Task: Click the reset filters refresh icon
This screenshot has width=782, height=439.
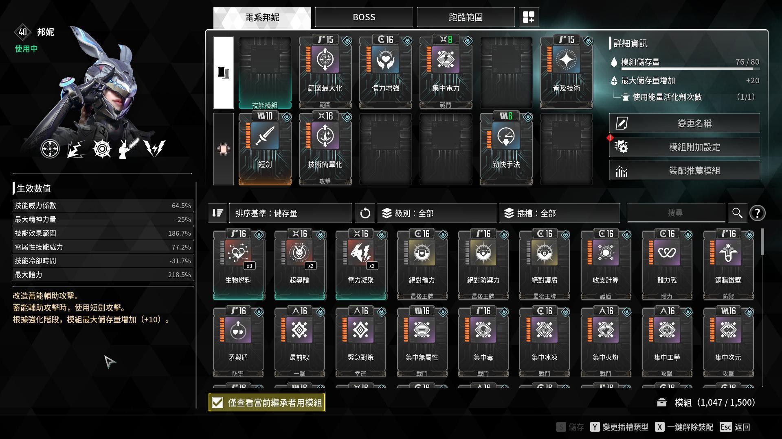Action: tap(365, 213)
